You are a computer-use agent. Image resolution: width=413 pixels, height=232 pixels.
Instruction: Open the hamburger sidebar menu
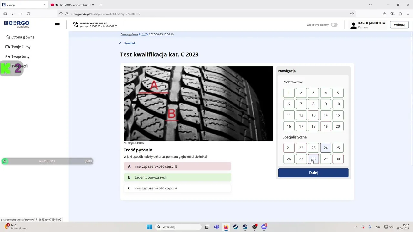coord(57,25)
